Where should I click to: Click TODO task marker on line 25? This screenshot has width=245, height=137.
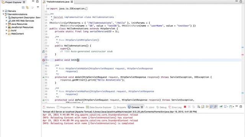pyautogui.click(x=44, y=52)
